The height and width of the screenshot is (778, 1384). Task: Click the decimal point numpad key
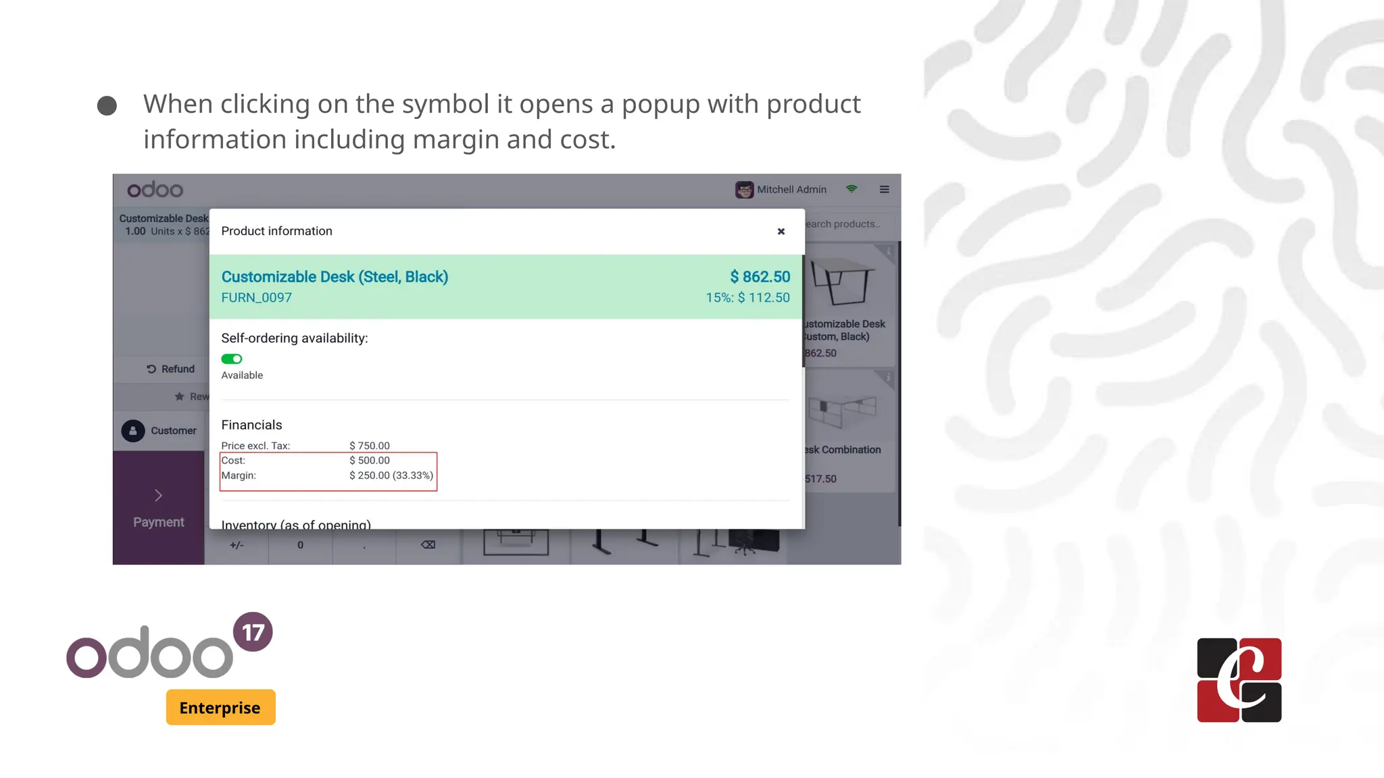(364, 545)
